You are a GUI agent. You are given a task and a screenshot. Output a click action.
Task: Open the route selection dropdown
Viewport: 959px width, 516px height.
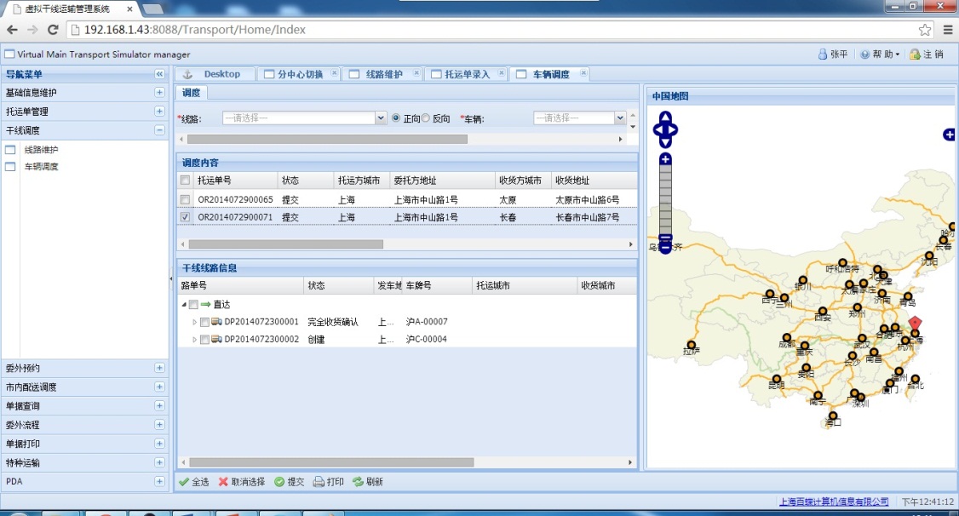[x=381, y=118]
